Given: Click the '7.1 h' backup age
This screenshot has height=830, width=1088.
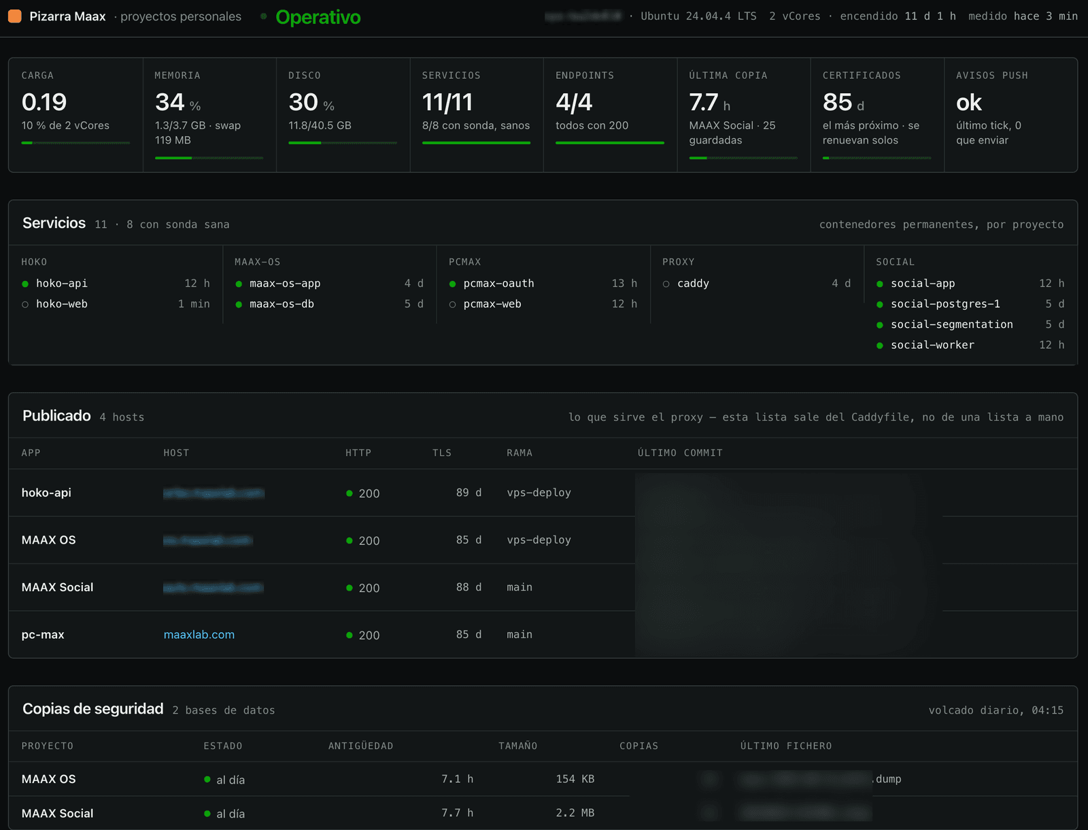Looking at the screenshot, I should 458,779.
